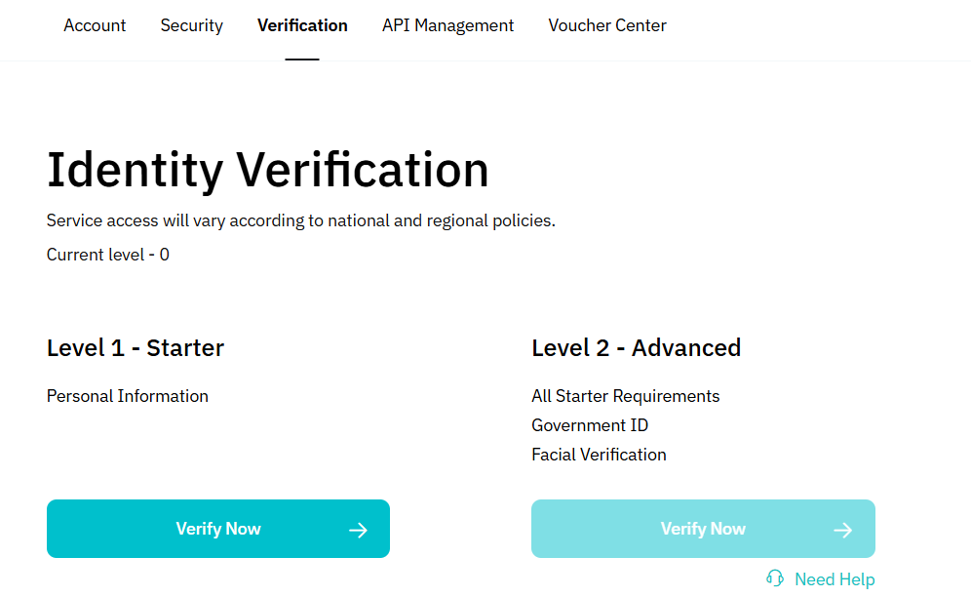The height and width of the screenshot is (597, 971).
Task: Switch to the Account tab
Action: click(x=94, y=25)
